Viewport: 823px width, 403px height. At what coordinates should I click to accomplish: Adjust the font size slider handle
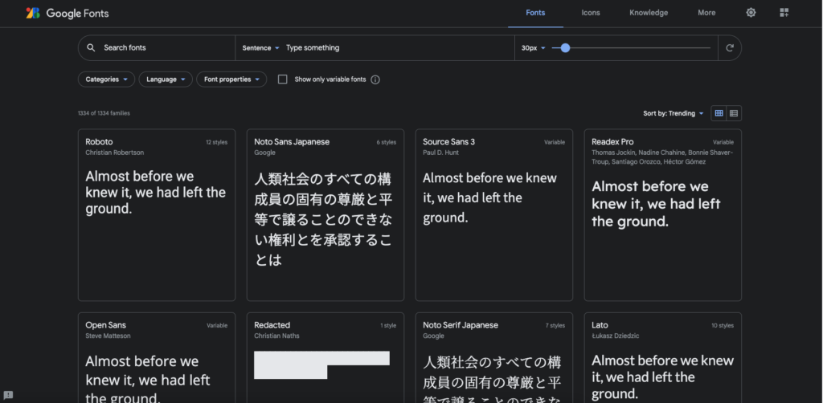coord(565,47)
